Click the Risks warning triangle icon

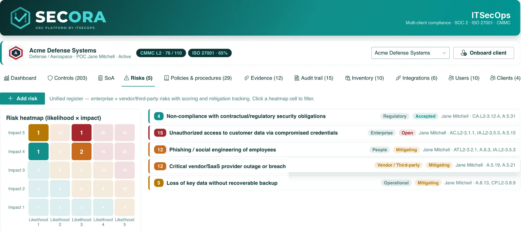tap(127, 78)
